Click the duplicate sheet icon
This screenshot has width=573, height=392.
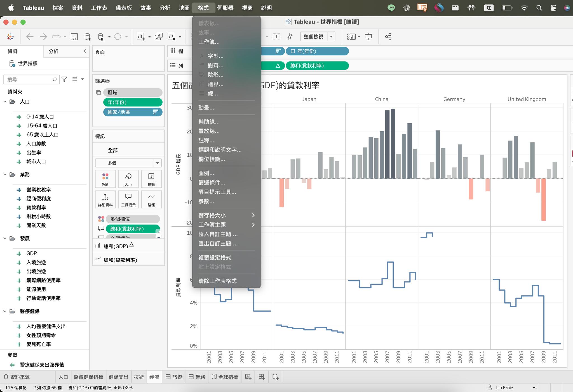(x=159, y=37)
